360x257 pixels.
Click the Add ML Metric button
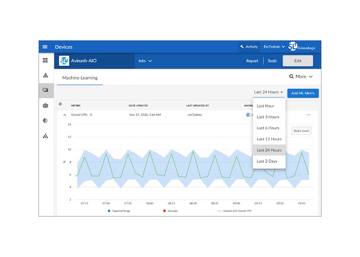pyautogui.click(x=303, y=93)
